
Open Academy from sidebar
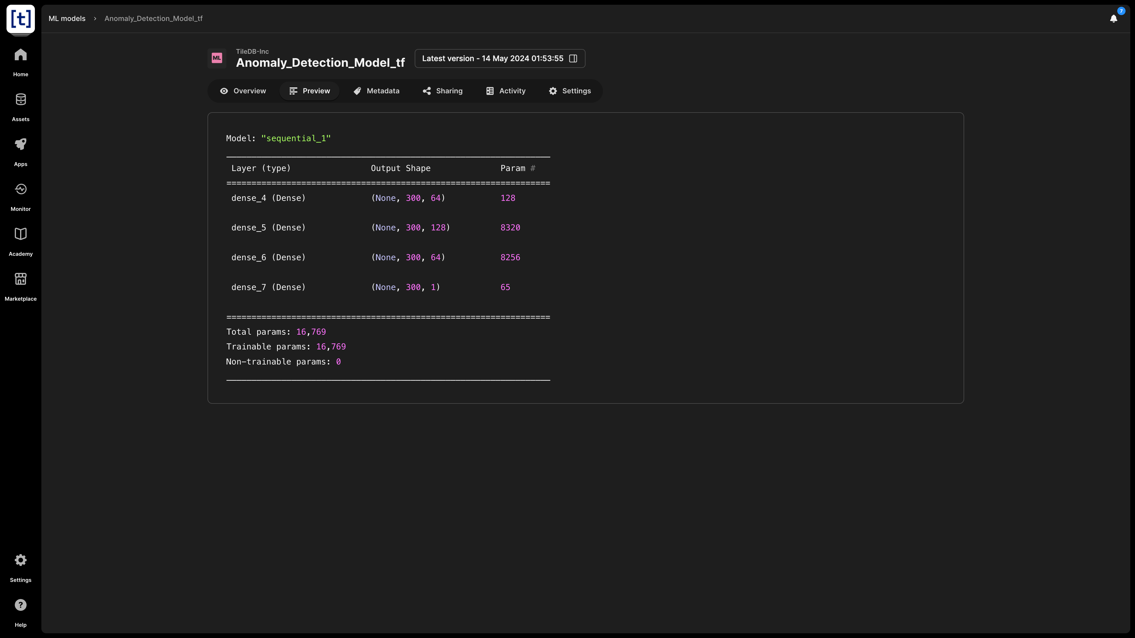pyautogui.click(x=21, y=241)
